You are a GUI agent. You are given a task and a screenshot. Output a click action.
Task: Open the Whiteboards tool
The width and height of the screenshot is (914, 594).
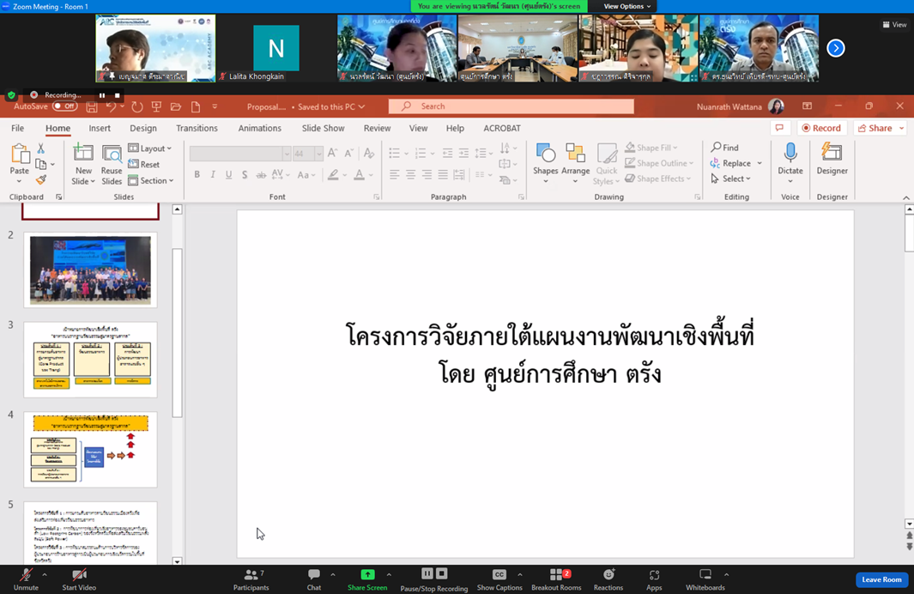[705, 575]
